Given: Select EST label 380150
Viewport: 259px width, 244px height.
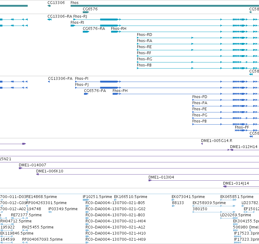Looking at the screenshot, I should 200,209.
